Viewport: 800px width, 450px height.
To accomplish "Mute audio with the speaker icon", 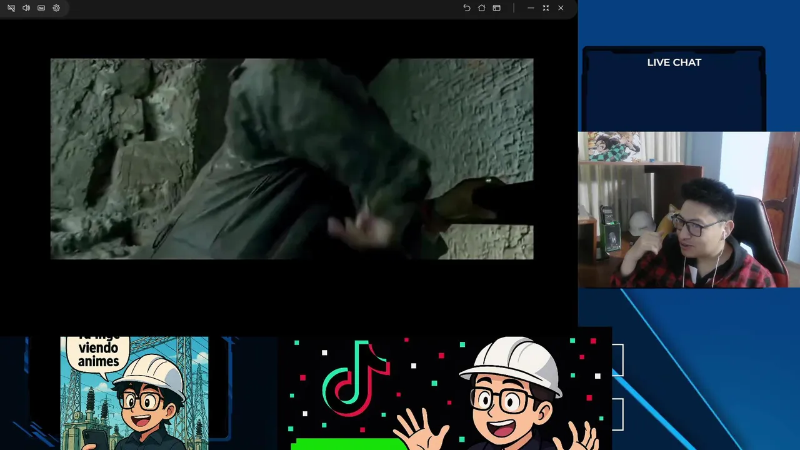I will coord(26,8).
